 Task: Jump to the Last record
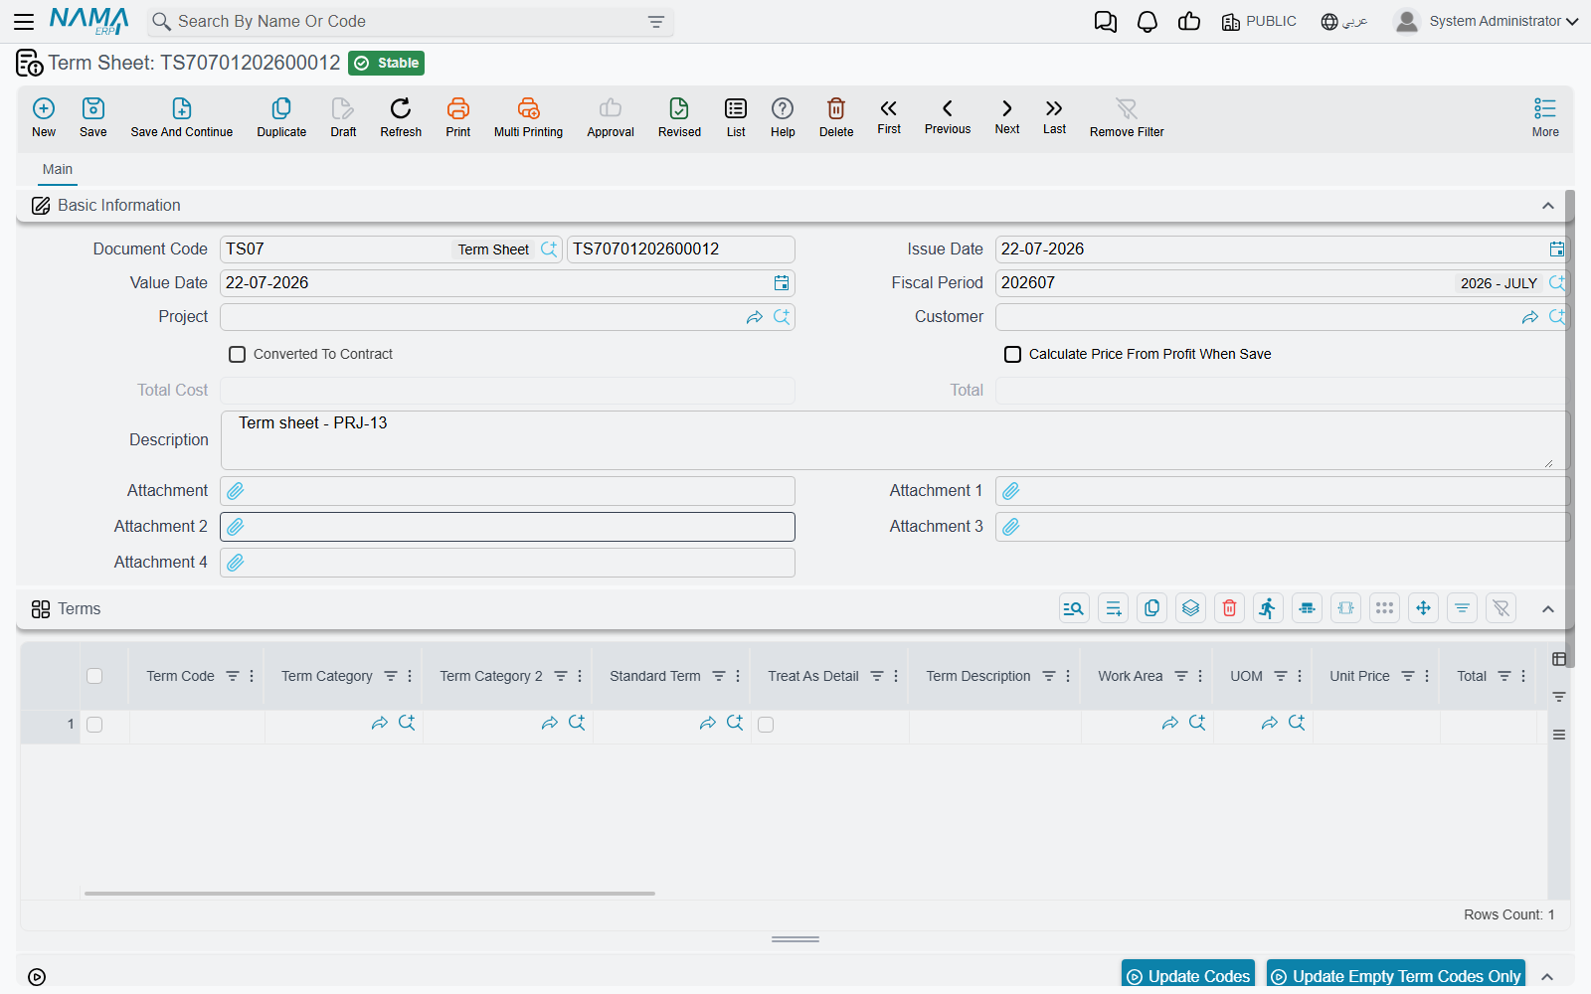1054,116
